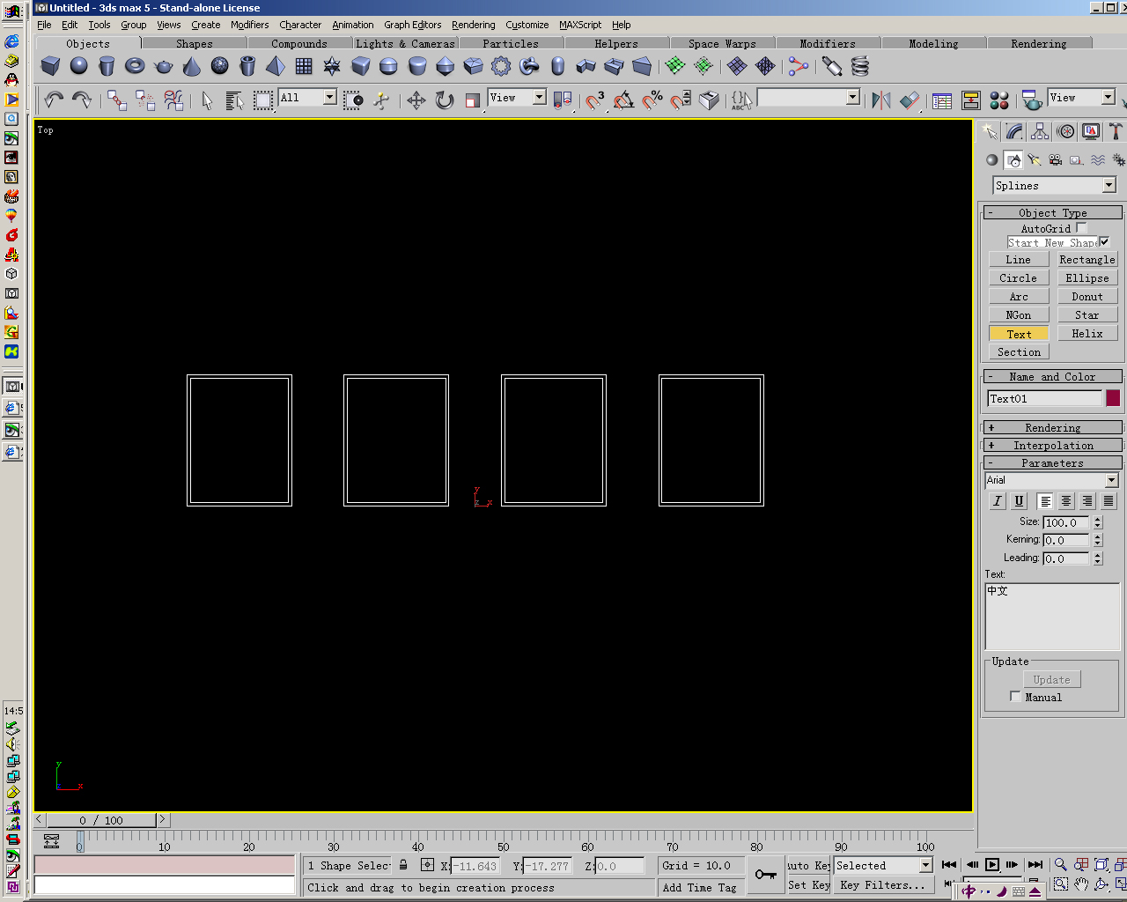
Task: Click the Kerning value field
Action: (1067, 540)
